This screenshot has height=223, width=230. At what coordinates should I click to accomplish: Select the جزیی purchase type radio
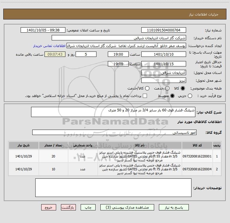tap(190, 96)
